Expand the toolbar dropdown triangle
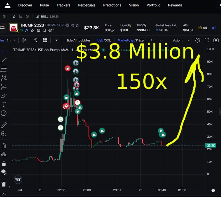This screenshot has height=197, width=221. click(x=56, y=40)
